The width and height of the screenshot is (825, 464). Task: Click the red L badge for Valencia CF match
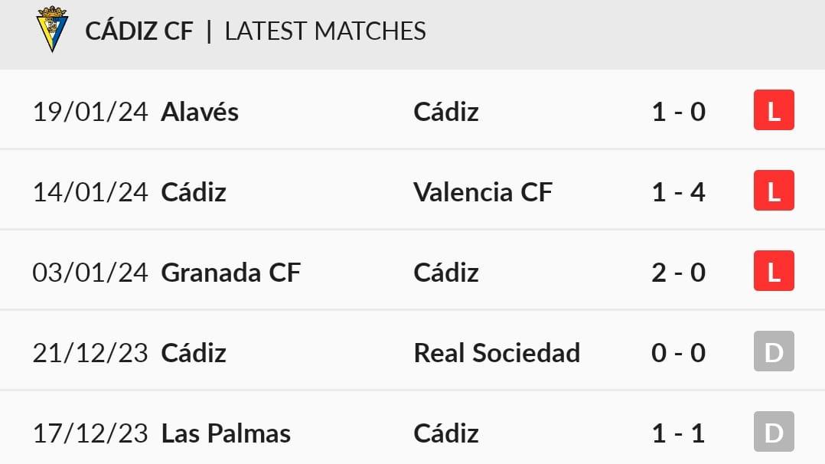click(774, 190)
